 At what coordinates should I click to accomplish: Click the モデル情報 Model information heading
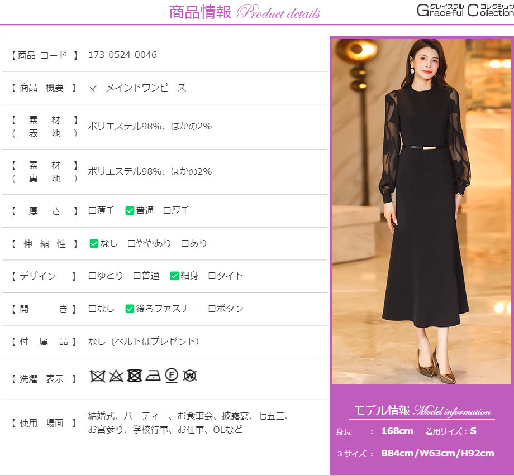coord(422,411)
